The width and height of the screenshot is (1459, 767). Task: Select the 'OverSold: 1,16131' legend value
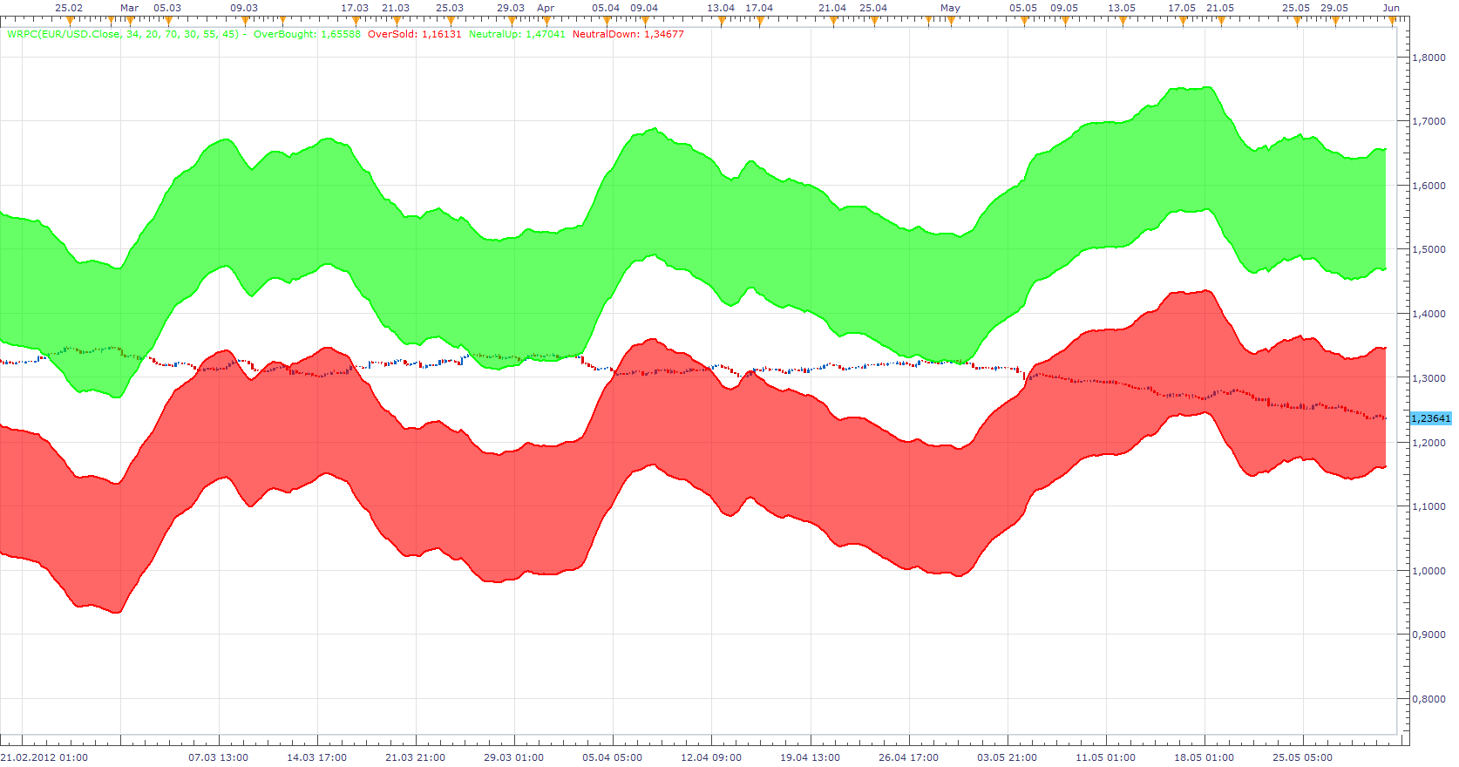coord(415,35)
